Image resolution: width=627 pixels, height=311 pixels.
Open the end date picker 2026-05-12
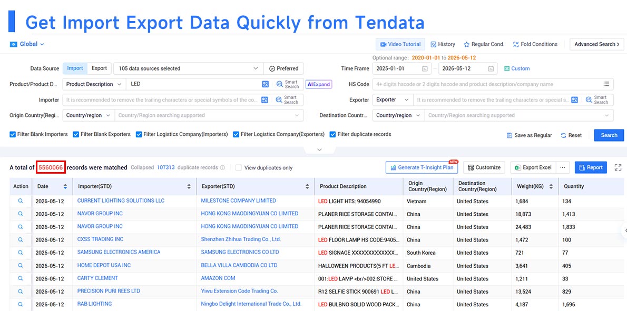468,68
